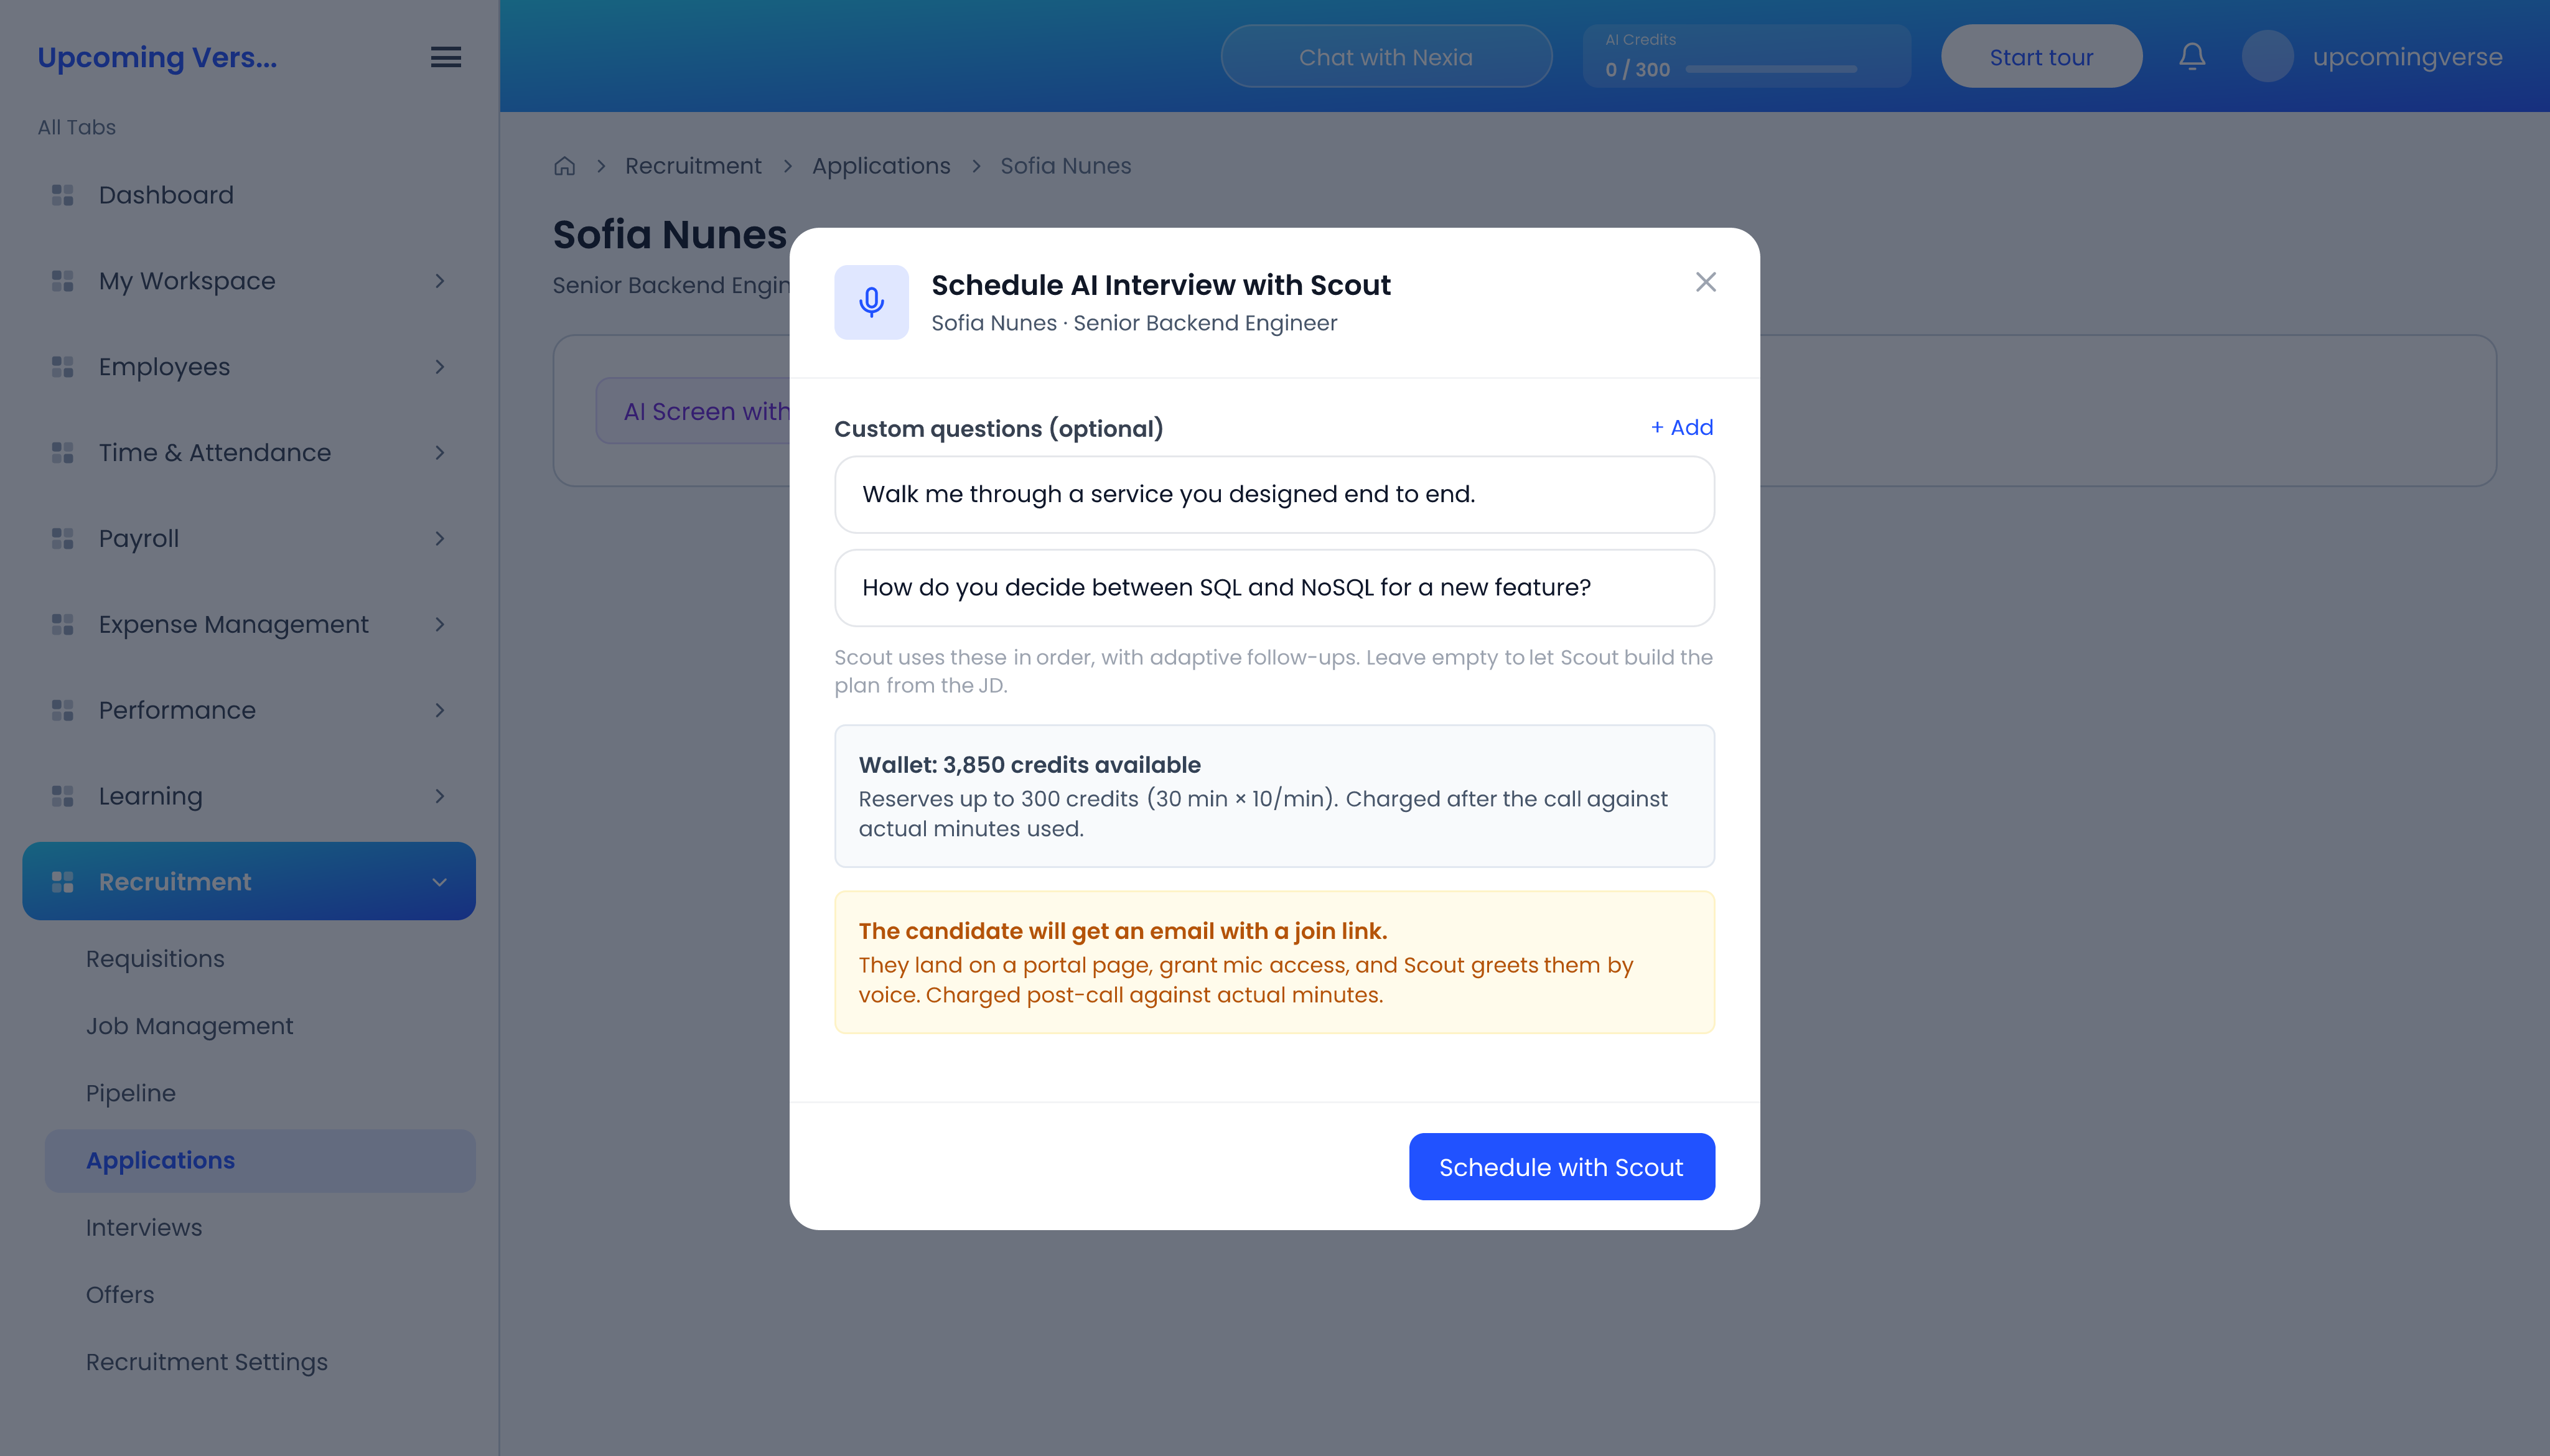The image size is (2550, 1456).
Task: Click Schedule with Scout button
Action: (1561, 1167)
